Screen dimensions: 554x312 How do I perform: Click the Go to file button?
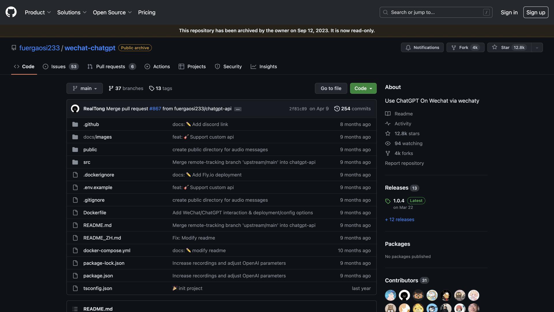pos(331,88)
